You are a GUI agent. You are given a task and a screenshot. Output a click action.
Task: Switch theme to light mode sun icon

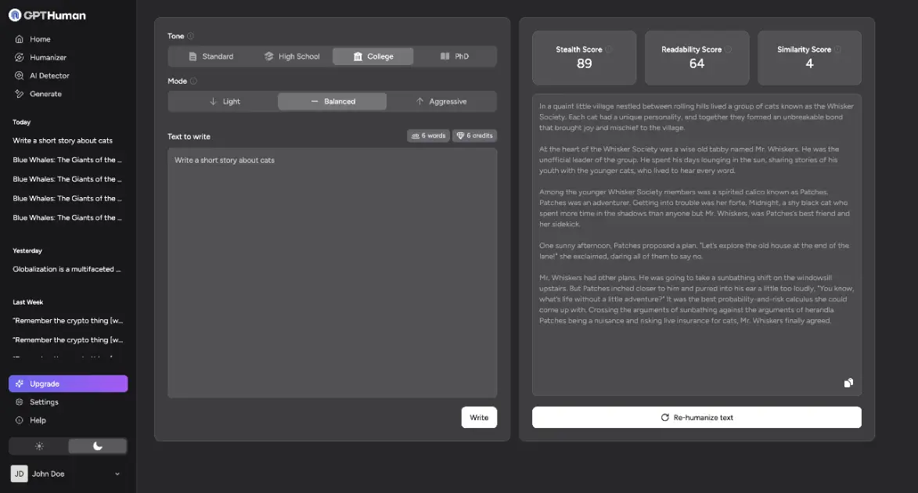(x=38, y=445)
